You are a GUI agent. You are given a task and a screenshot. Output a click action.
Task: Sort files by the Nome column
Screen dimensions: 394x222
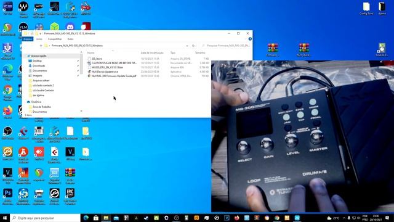click(x=91, y=53)
